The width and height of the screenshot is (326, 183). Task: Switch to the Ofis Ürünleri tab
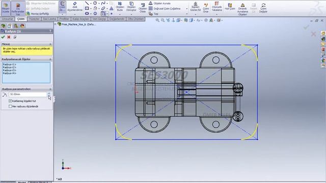coord(136,19)
